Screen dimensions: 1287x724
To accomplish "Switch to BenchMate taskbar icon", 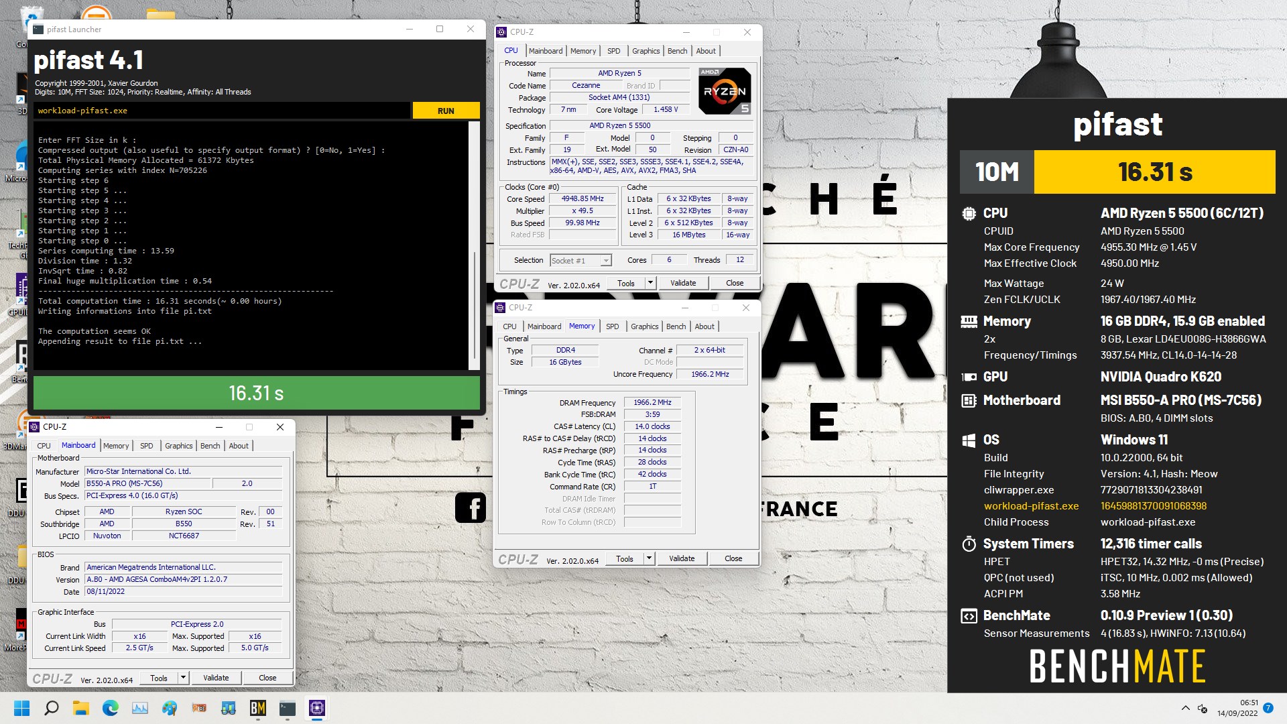I will tap(258, 708).
